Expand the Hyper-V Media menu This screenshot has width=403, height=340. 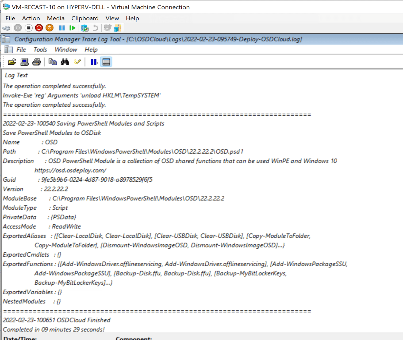click(56, 18)
